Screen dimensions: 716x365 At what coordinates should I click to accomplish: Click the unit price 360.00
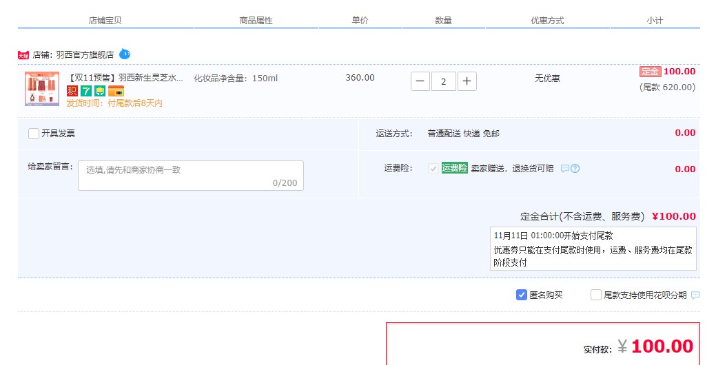[x=360, y=78]
